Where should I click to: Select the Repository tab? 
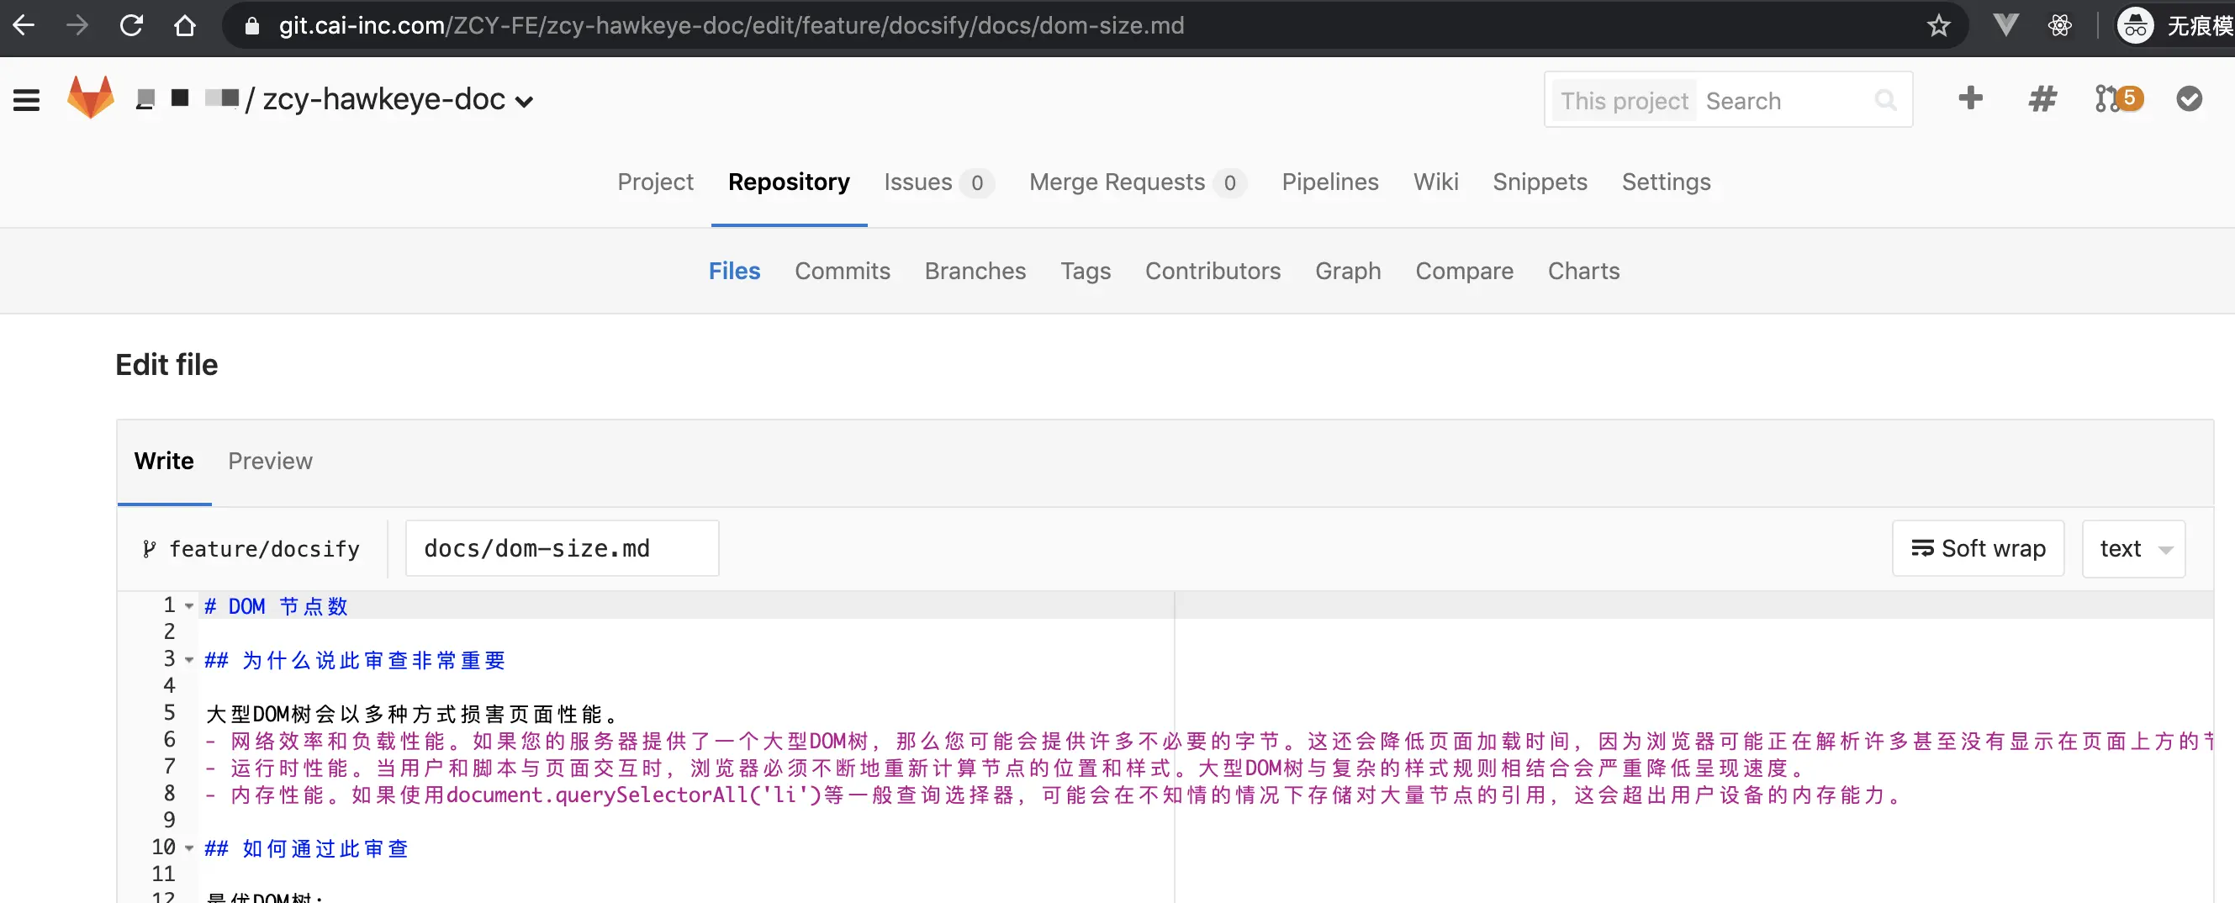[x=789, y=182]
